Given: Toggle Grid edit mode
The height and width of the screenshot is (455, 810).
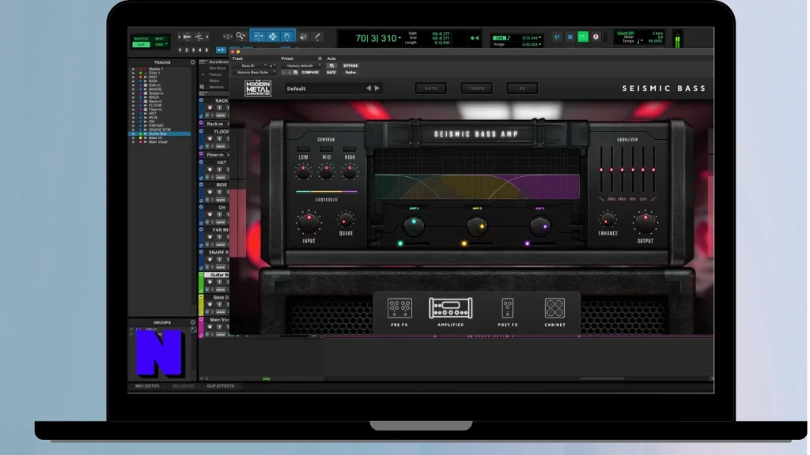Looking at the screenshot, I should (x=160, y=44).
